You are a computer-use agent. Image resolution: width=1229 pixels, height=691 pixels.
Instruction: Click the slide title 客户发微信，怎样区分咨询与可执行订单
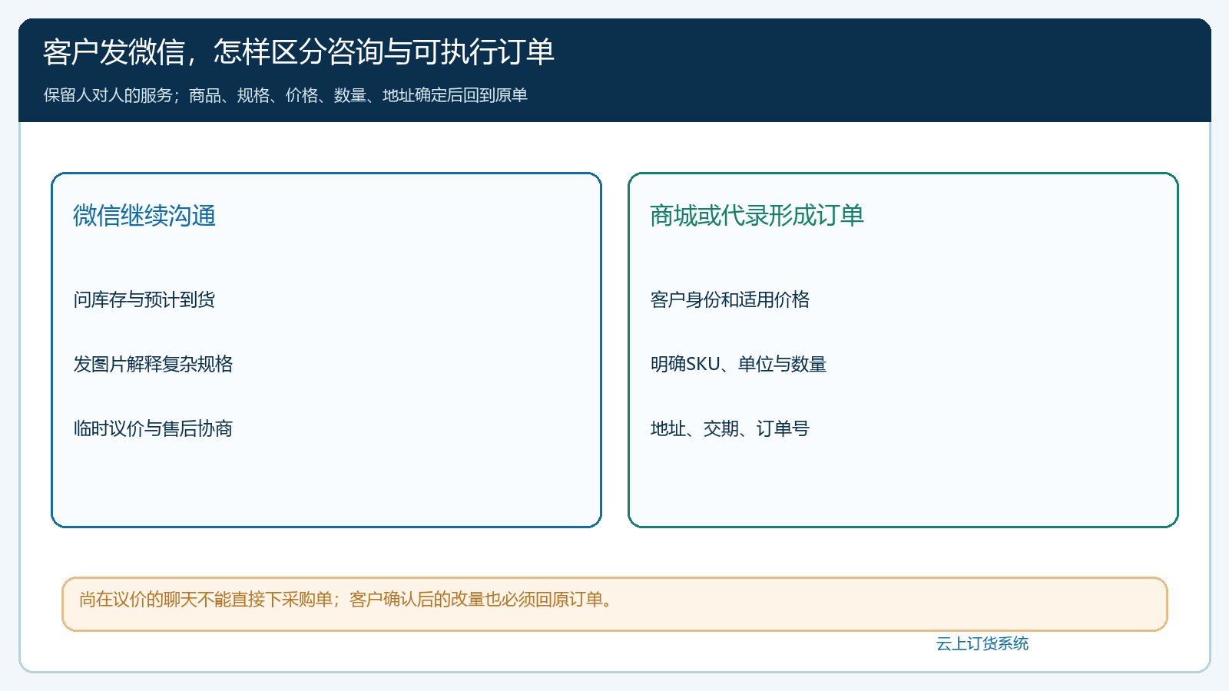[x=299, y=52]
